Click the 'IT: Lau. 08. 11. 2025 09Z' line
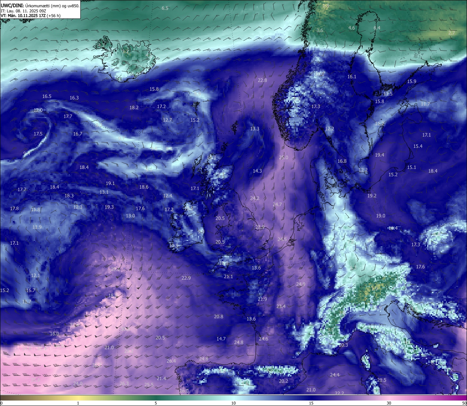This screenshot has height=406, width=467. [x=24, y=11]
